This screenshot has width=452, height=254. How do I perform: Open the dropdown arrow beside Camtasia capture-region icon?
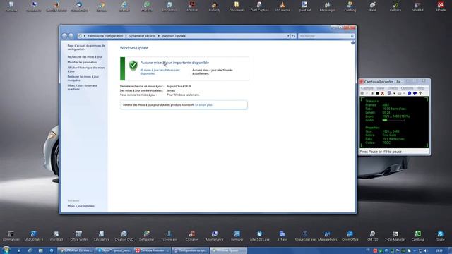coord(394,93)
